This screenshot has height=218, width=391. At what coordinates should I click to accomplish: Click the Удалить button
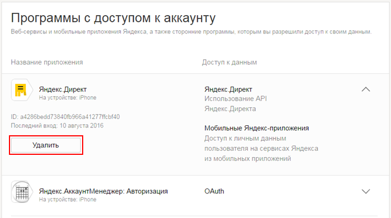coord(46,145)
